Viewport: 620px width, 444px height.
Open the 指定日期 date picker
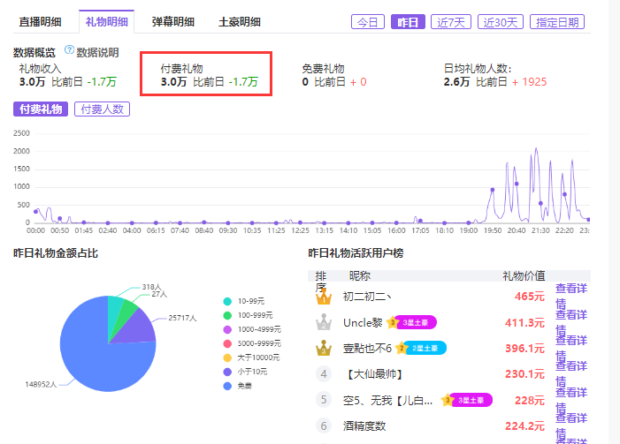[x=557, y=22]
